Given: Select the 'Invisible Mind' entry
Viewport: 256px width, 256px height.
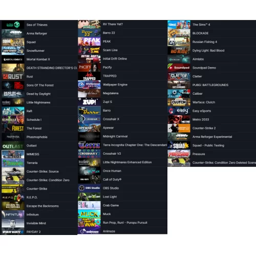Looking at the screenshot, I should click(x=36, y=223).
